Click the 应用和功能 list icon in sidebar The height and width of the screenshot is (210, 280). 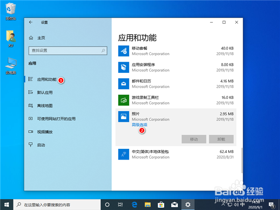tap(30, 79)
